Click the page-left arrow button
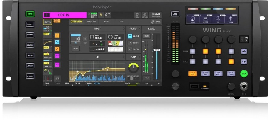Screen dimensions: 271x120 [244, 51]
